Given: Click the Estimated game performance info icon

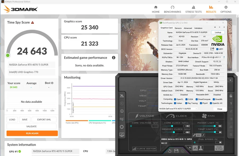Looking at the screenshot, I should 114,58.
